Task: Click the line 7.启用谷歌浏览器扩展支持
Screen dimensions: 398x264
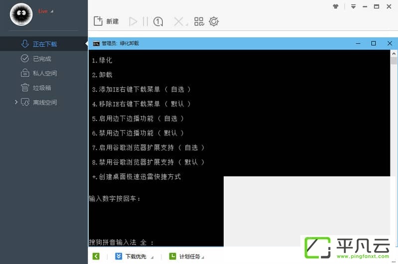Action: [x=148, y=147]
